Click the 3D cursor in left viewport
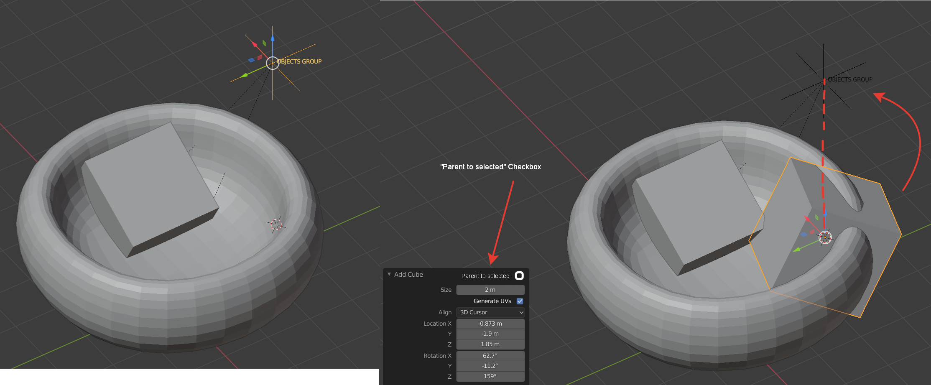 click(x=276, y=225)
